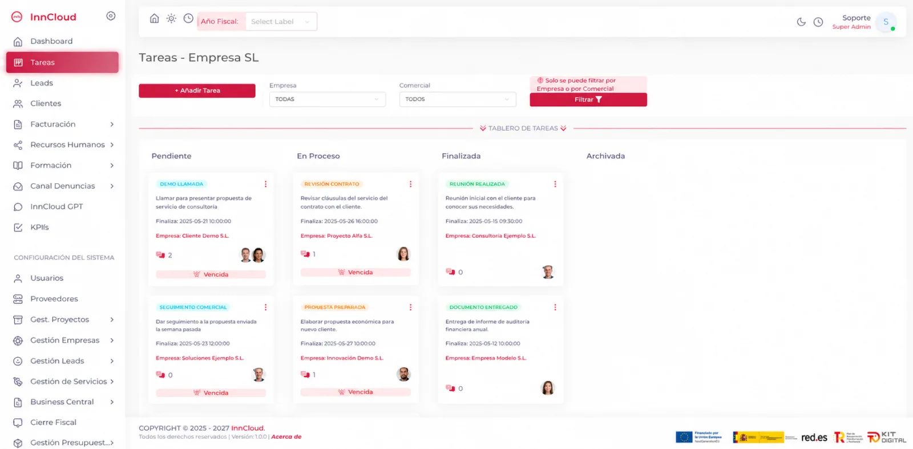Click the clock icon beside Año Fiscal
This screenshot has width=913, height=449.
(188, 18)
